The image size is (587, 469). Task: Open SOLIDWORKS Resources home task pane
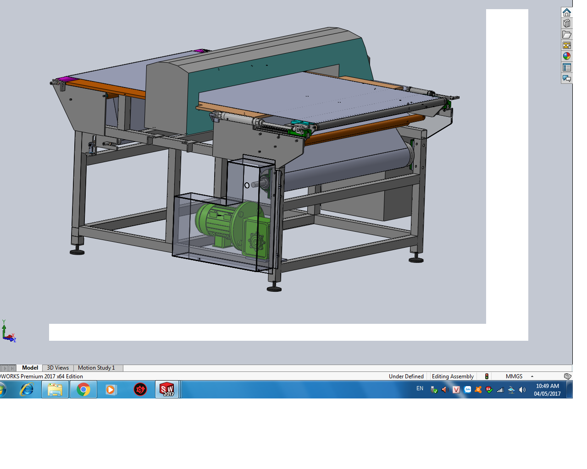click(567, 12)
